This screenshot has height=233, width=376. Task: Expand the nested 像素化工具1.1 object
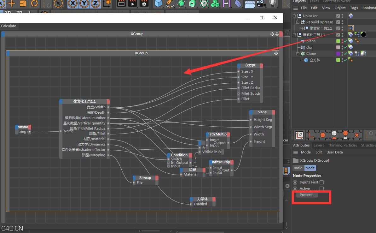tap(301, 28)
